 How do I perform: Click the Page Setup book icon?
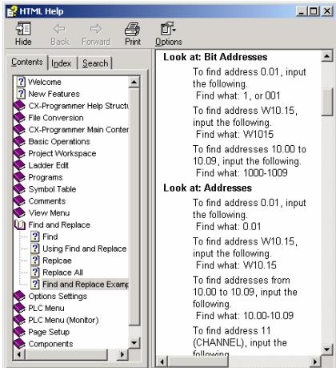19,332
